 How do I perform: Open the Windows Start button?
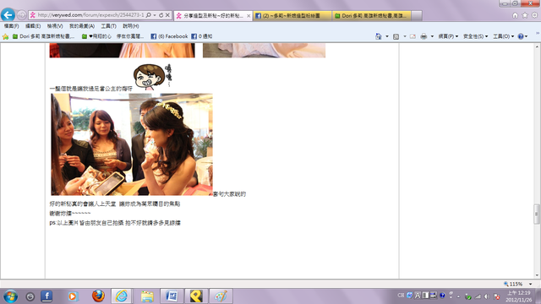[x=10, y=296]
